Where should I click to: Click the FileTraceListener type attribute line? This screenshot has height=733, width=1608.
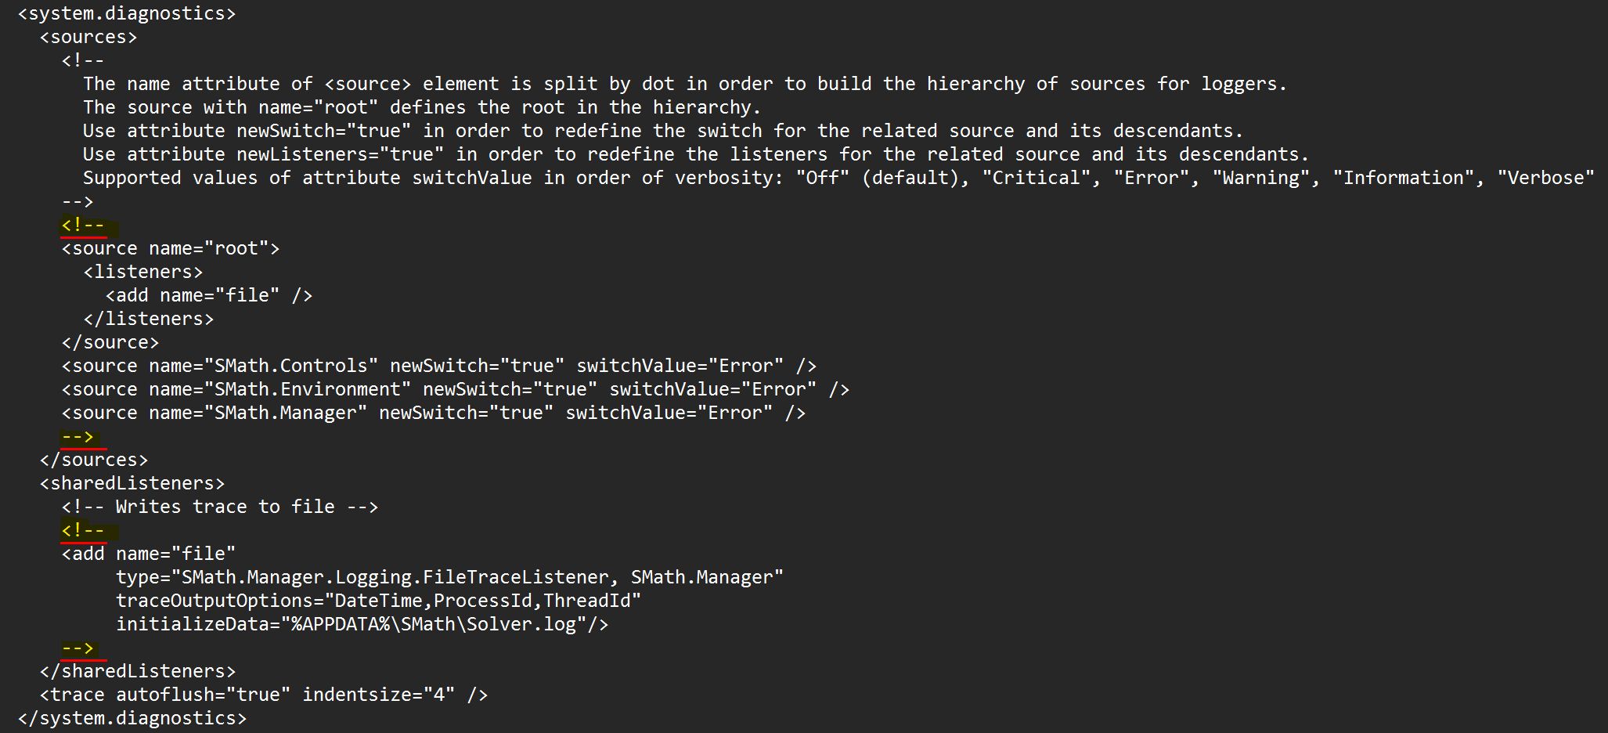(x=450, y=578)
